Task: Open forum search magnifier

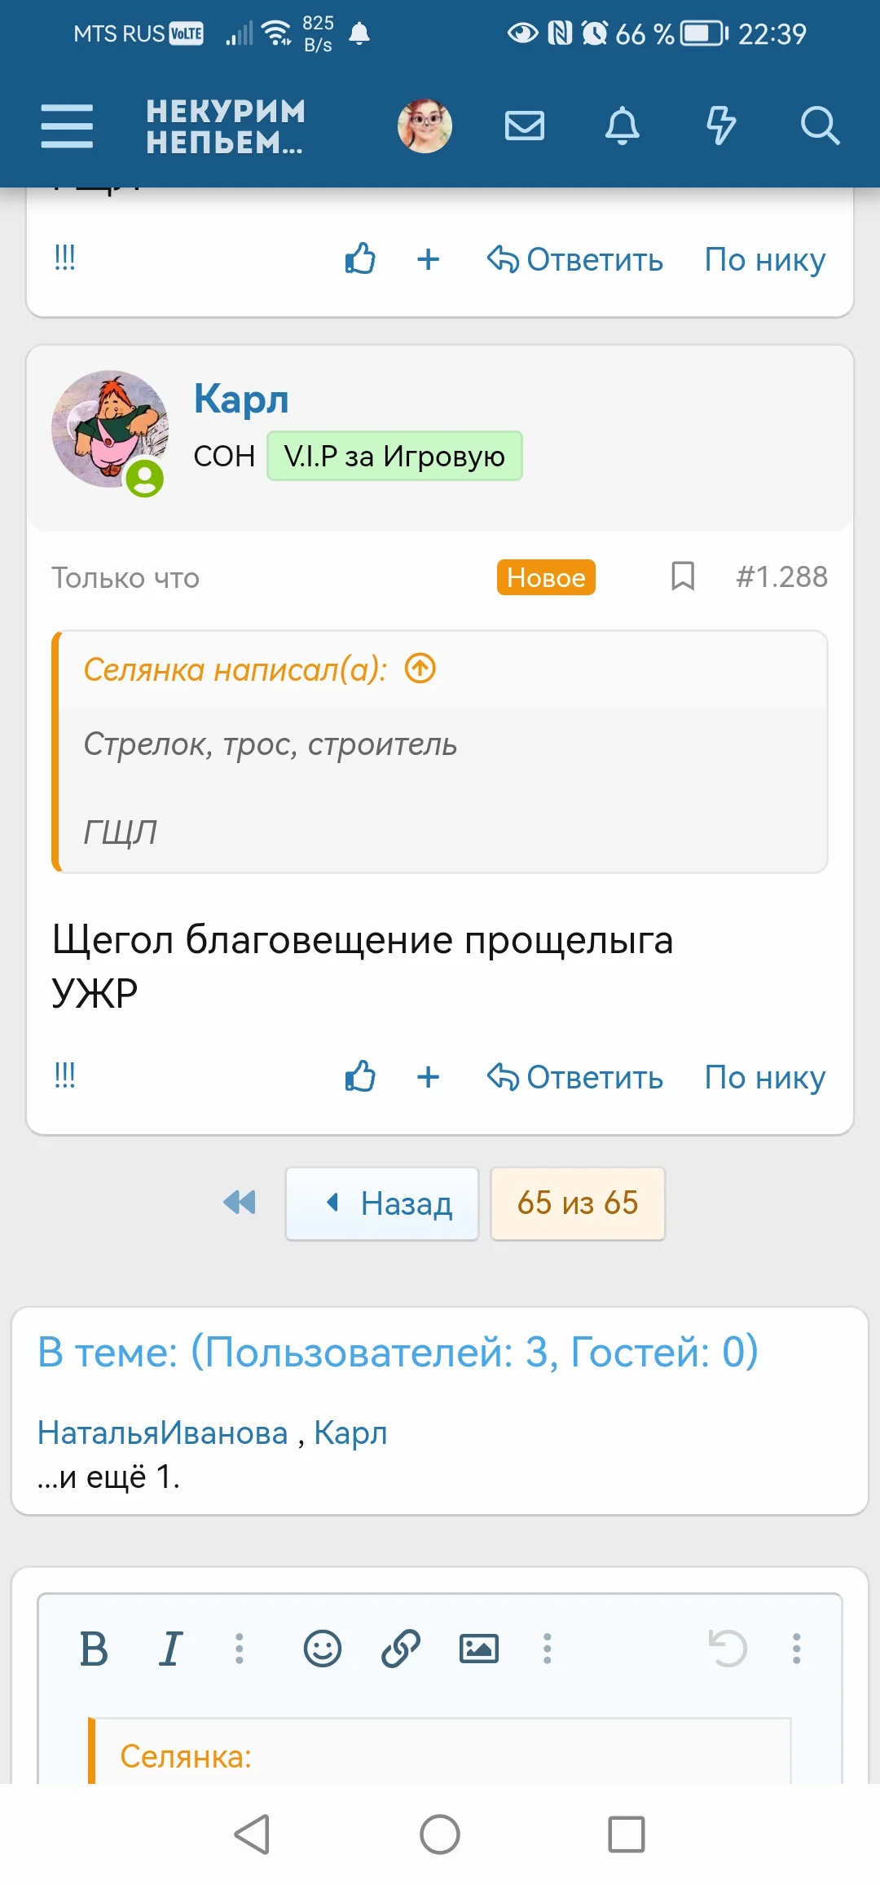Action: point(819,126)
